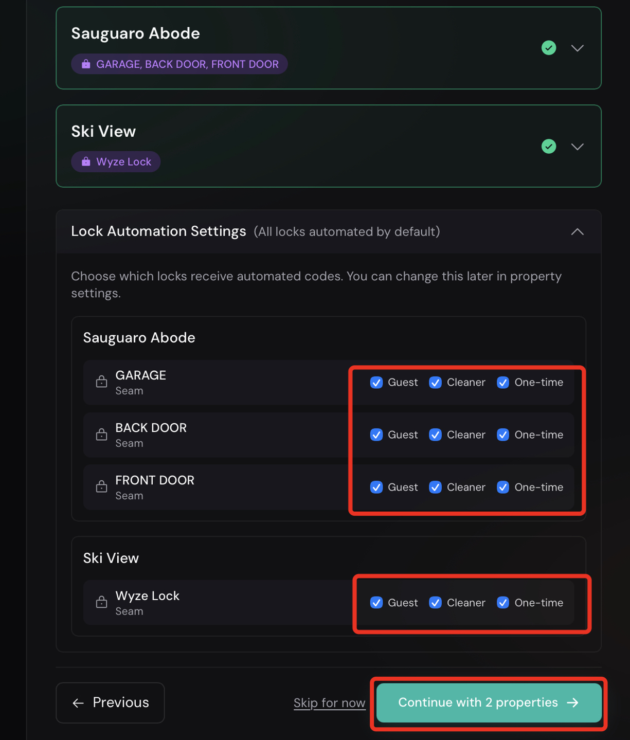Toggle One-time codes for FRONT DOOR
This screenshot has height=740, width=630.
click(x=503, y=487)
